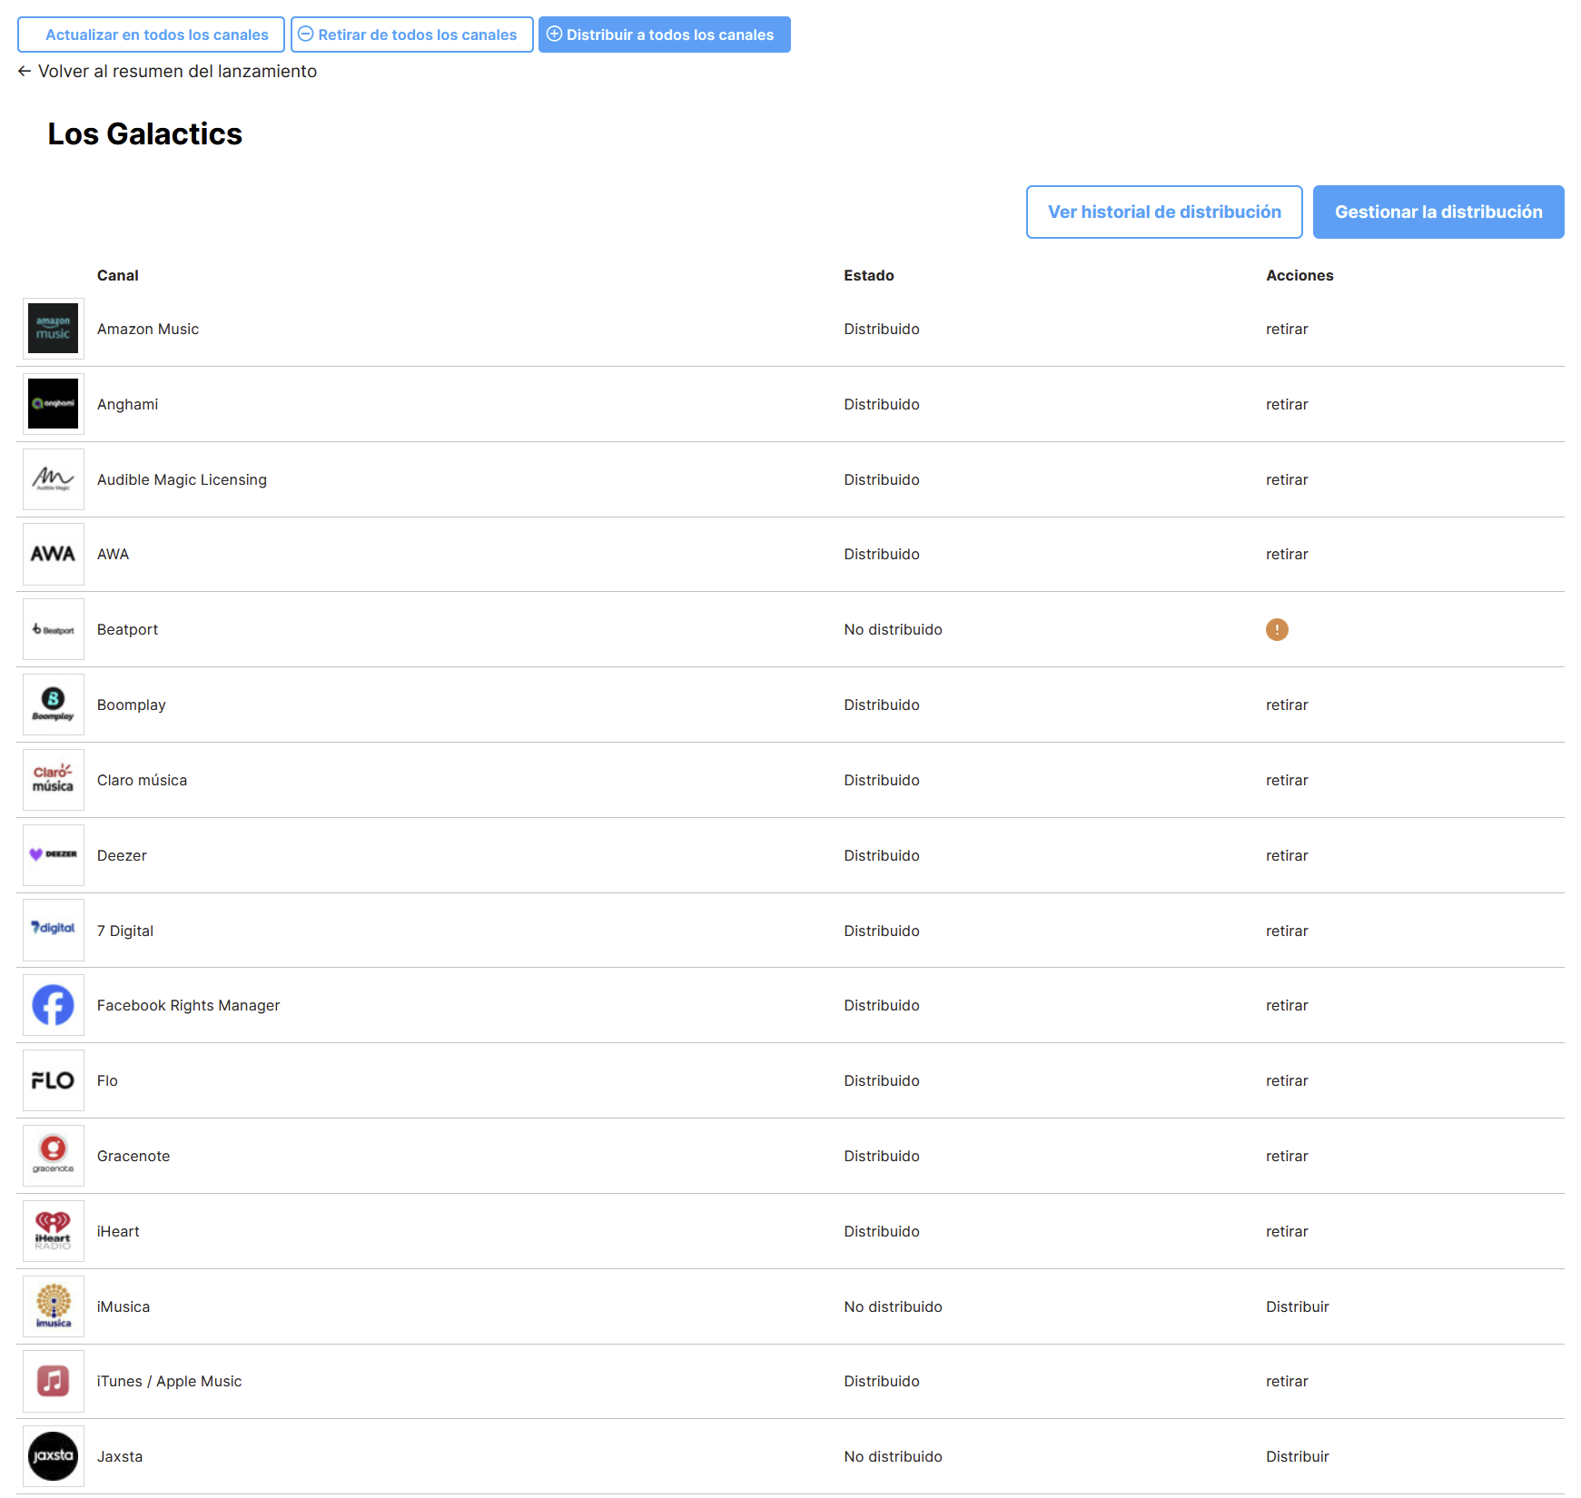The width and height of the screenshot is (1581, 1498).
Task: Click Distribuir for iMusica
Action: pos(1298,1306)
